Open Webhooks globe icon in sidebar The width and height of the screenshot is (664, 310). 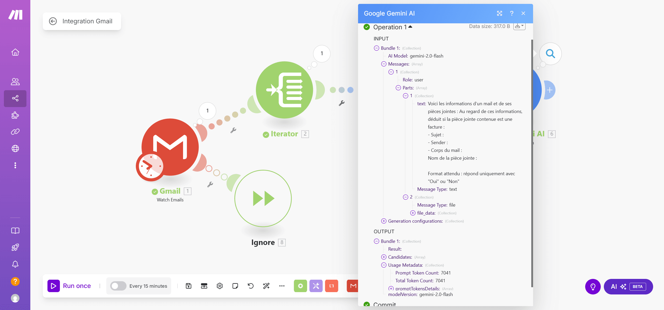tap(15, 149)
